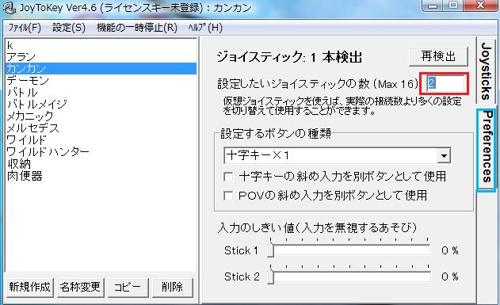
Task: Click the 新規作成 button
Action: [x=29, y=287]
